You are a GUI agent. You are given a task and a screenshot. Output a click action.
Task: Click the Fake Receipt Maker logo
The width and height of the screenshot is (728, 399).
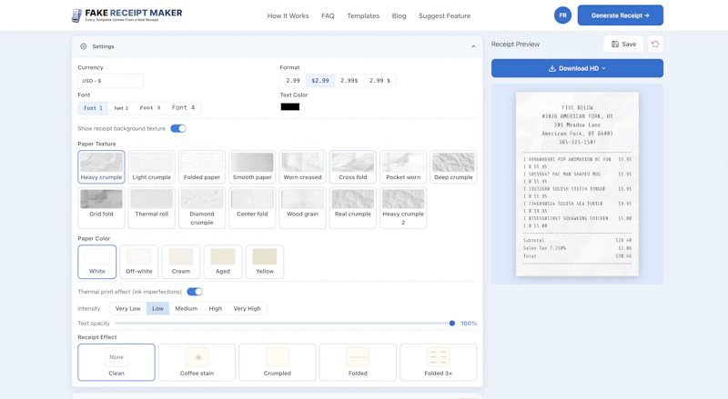click(126, 15)
